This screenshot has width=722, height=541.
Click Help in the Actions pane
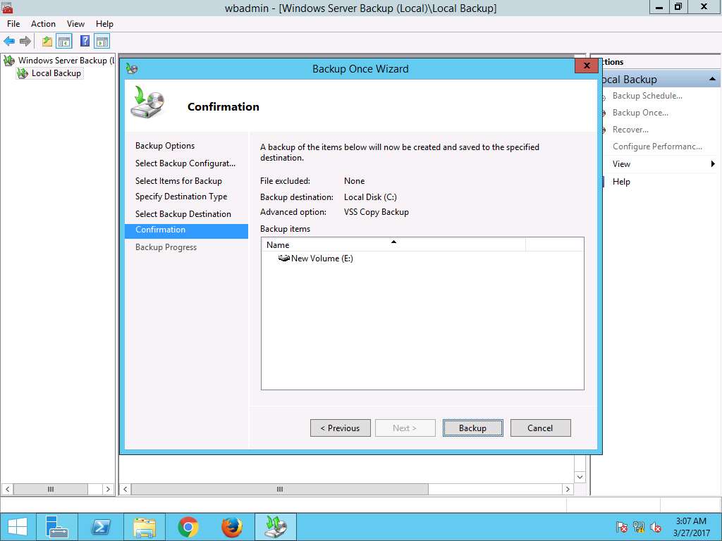(x=621, y=182)
